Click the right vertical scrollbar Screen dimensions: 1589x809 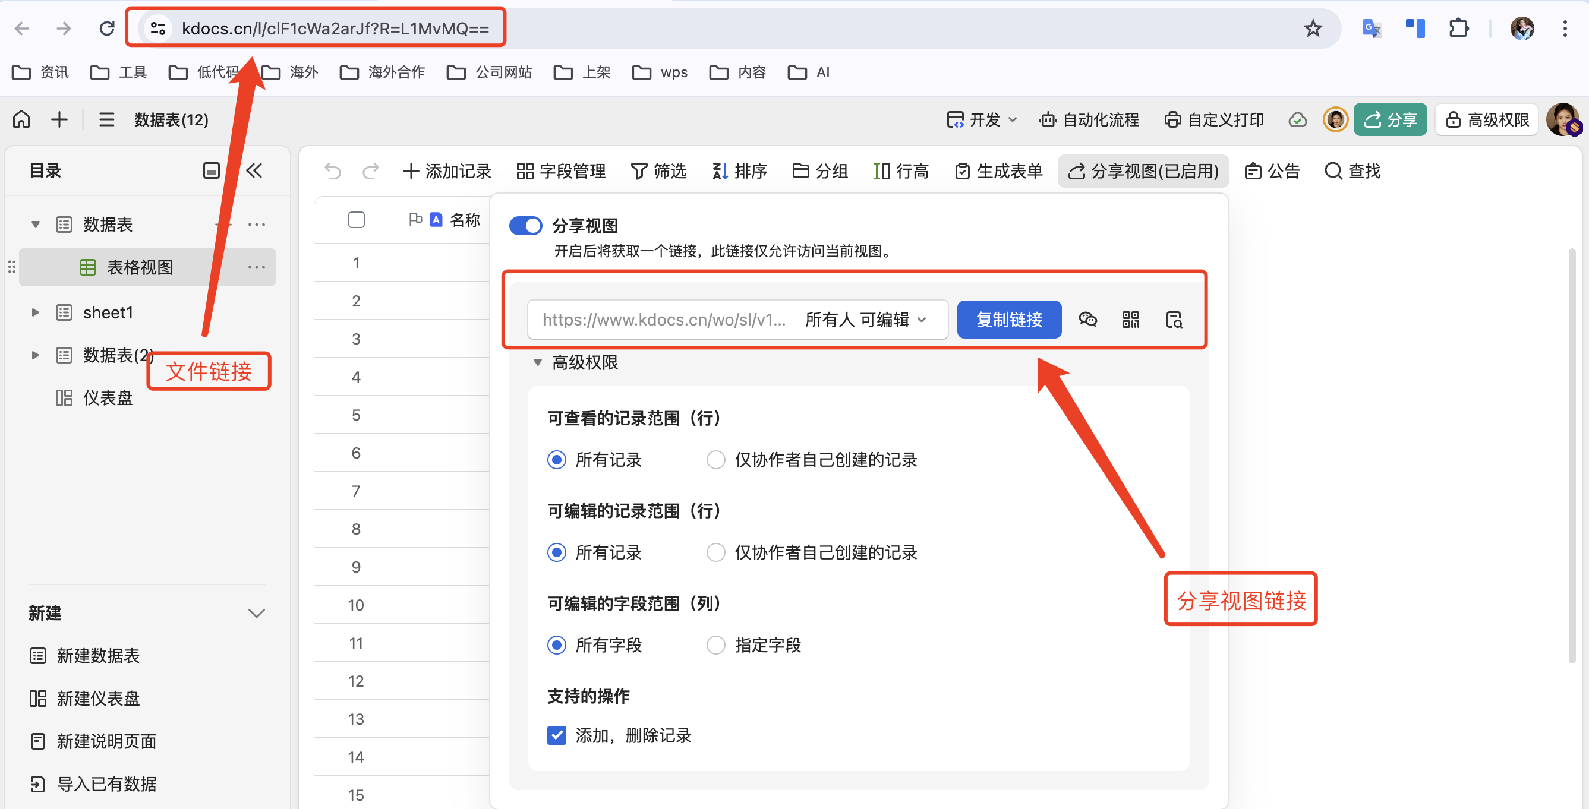pos(1572,456)
